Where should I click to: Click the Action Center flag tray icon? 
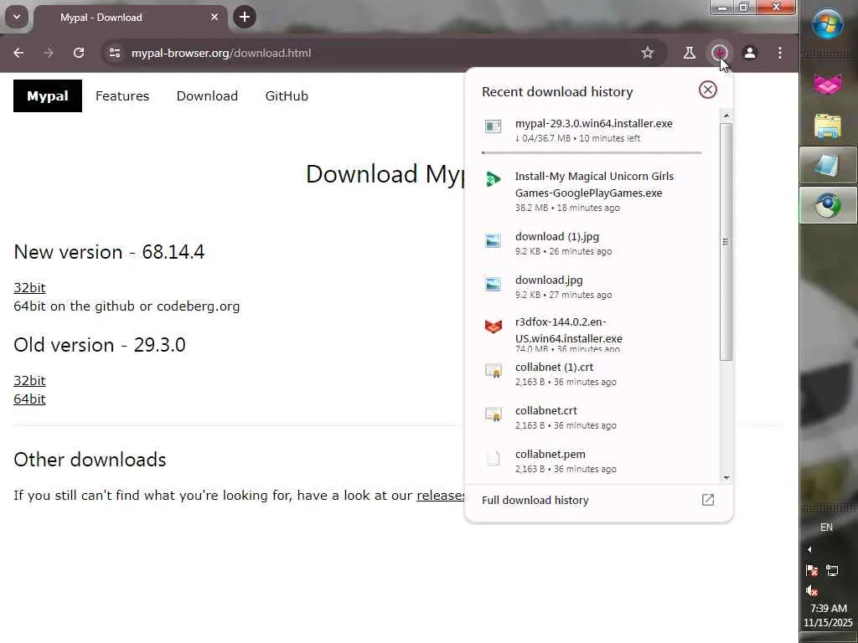point(812,571)
